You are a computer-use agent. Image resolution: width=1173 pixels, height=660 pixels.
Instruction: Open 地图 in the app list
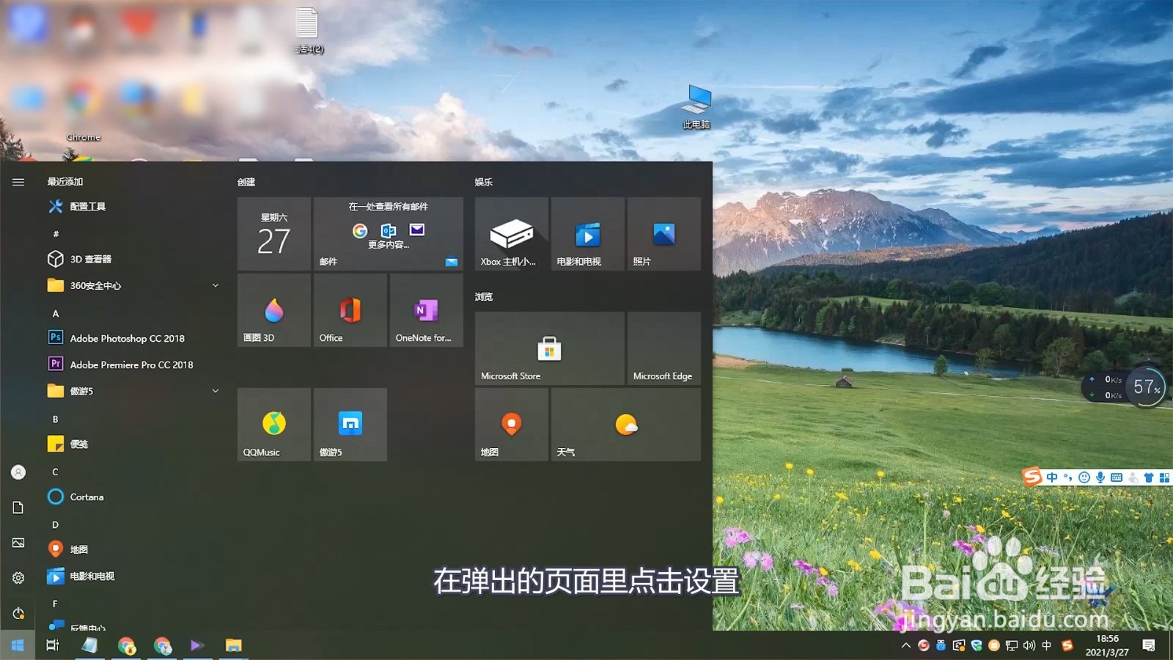tap(133, 549)
